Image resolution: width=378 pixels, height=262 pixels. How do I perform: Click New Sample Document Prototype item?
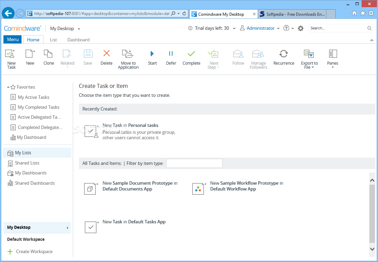click(x=140, y=186)
